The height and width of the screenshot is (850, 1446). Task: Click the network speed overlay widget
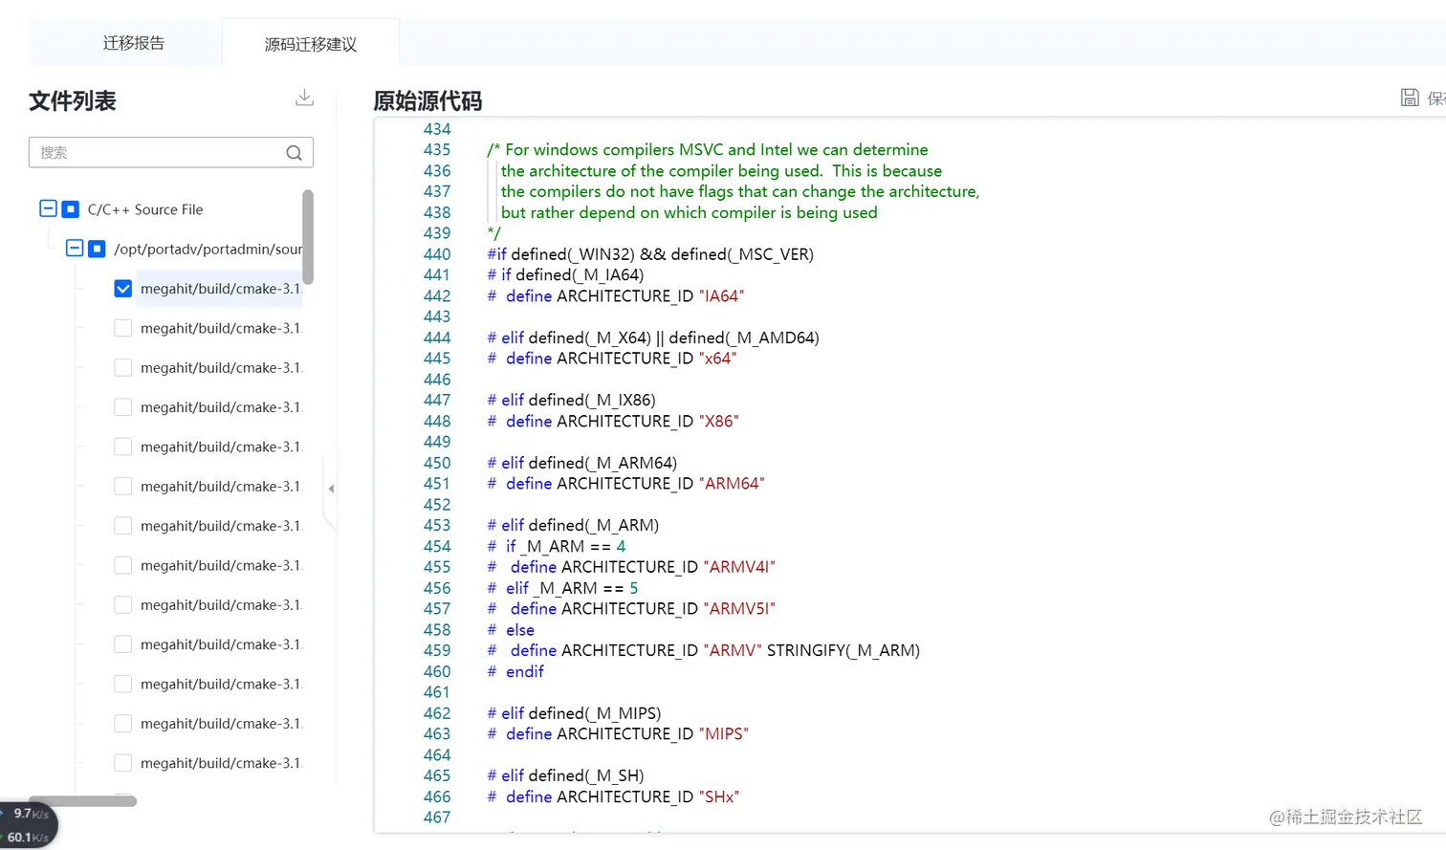pos(29,825)
